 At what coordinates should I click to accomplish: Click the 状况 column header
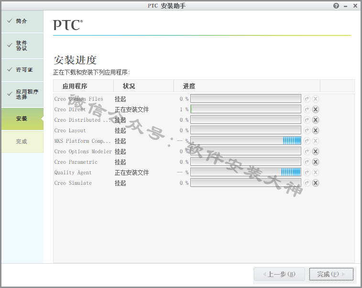[143, 86]
